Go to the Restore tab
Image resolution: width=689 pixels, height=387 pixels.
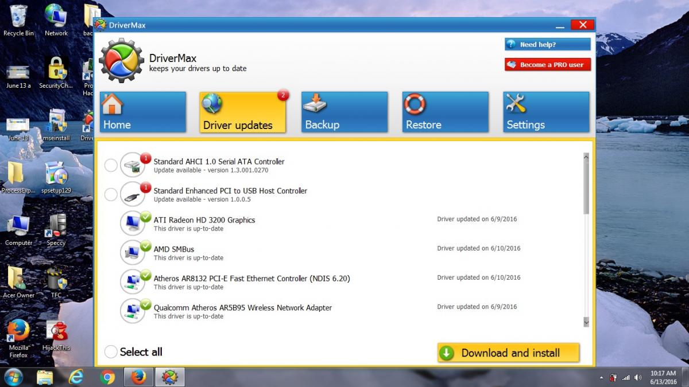446,112
